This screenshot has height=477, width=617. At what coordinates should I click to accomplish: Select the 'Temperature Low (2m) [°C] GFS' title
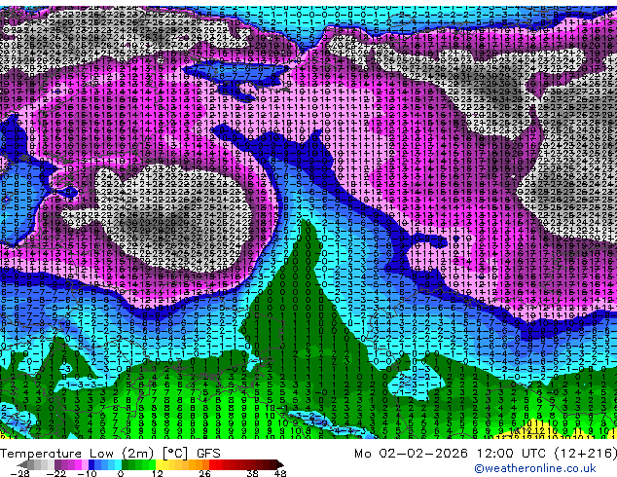pyautogui.click(x=110, y=454)
